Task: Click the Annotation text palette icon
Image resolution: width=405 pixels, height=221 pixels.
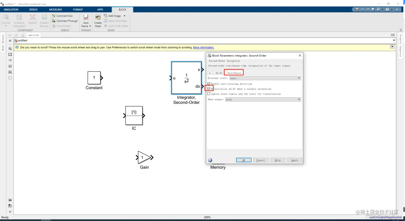Action: pos(10,66)
